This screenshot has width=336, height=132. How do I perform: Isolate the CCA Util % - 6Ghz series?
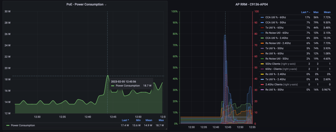[x=277, y=17]
